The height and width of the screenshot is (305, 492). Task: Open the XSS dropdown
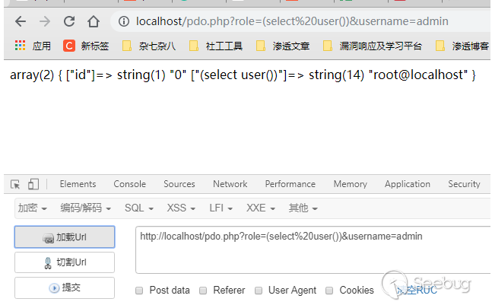click(180, 208)
